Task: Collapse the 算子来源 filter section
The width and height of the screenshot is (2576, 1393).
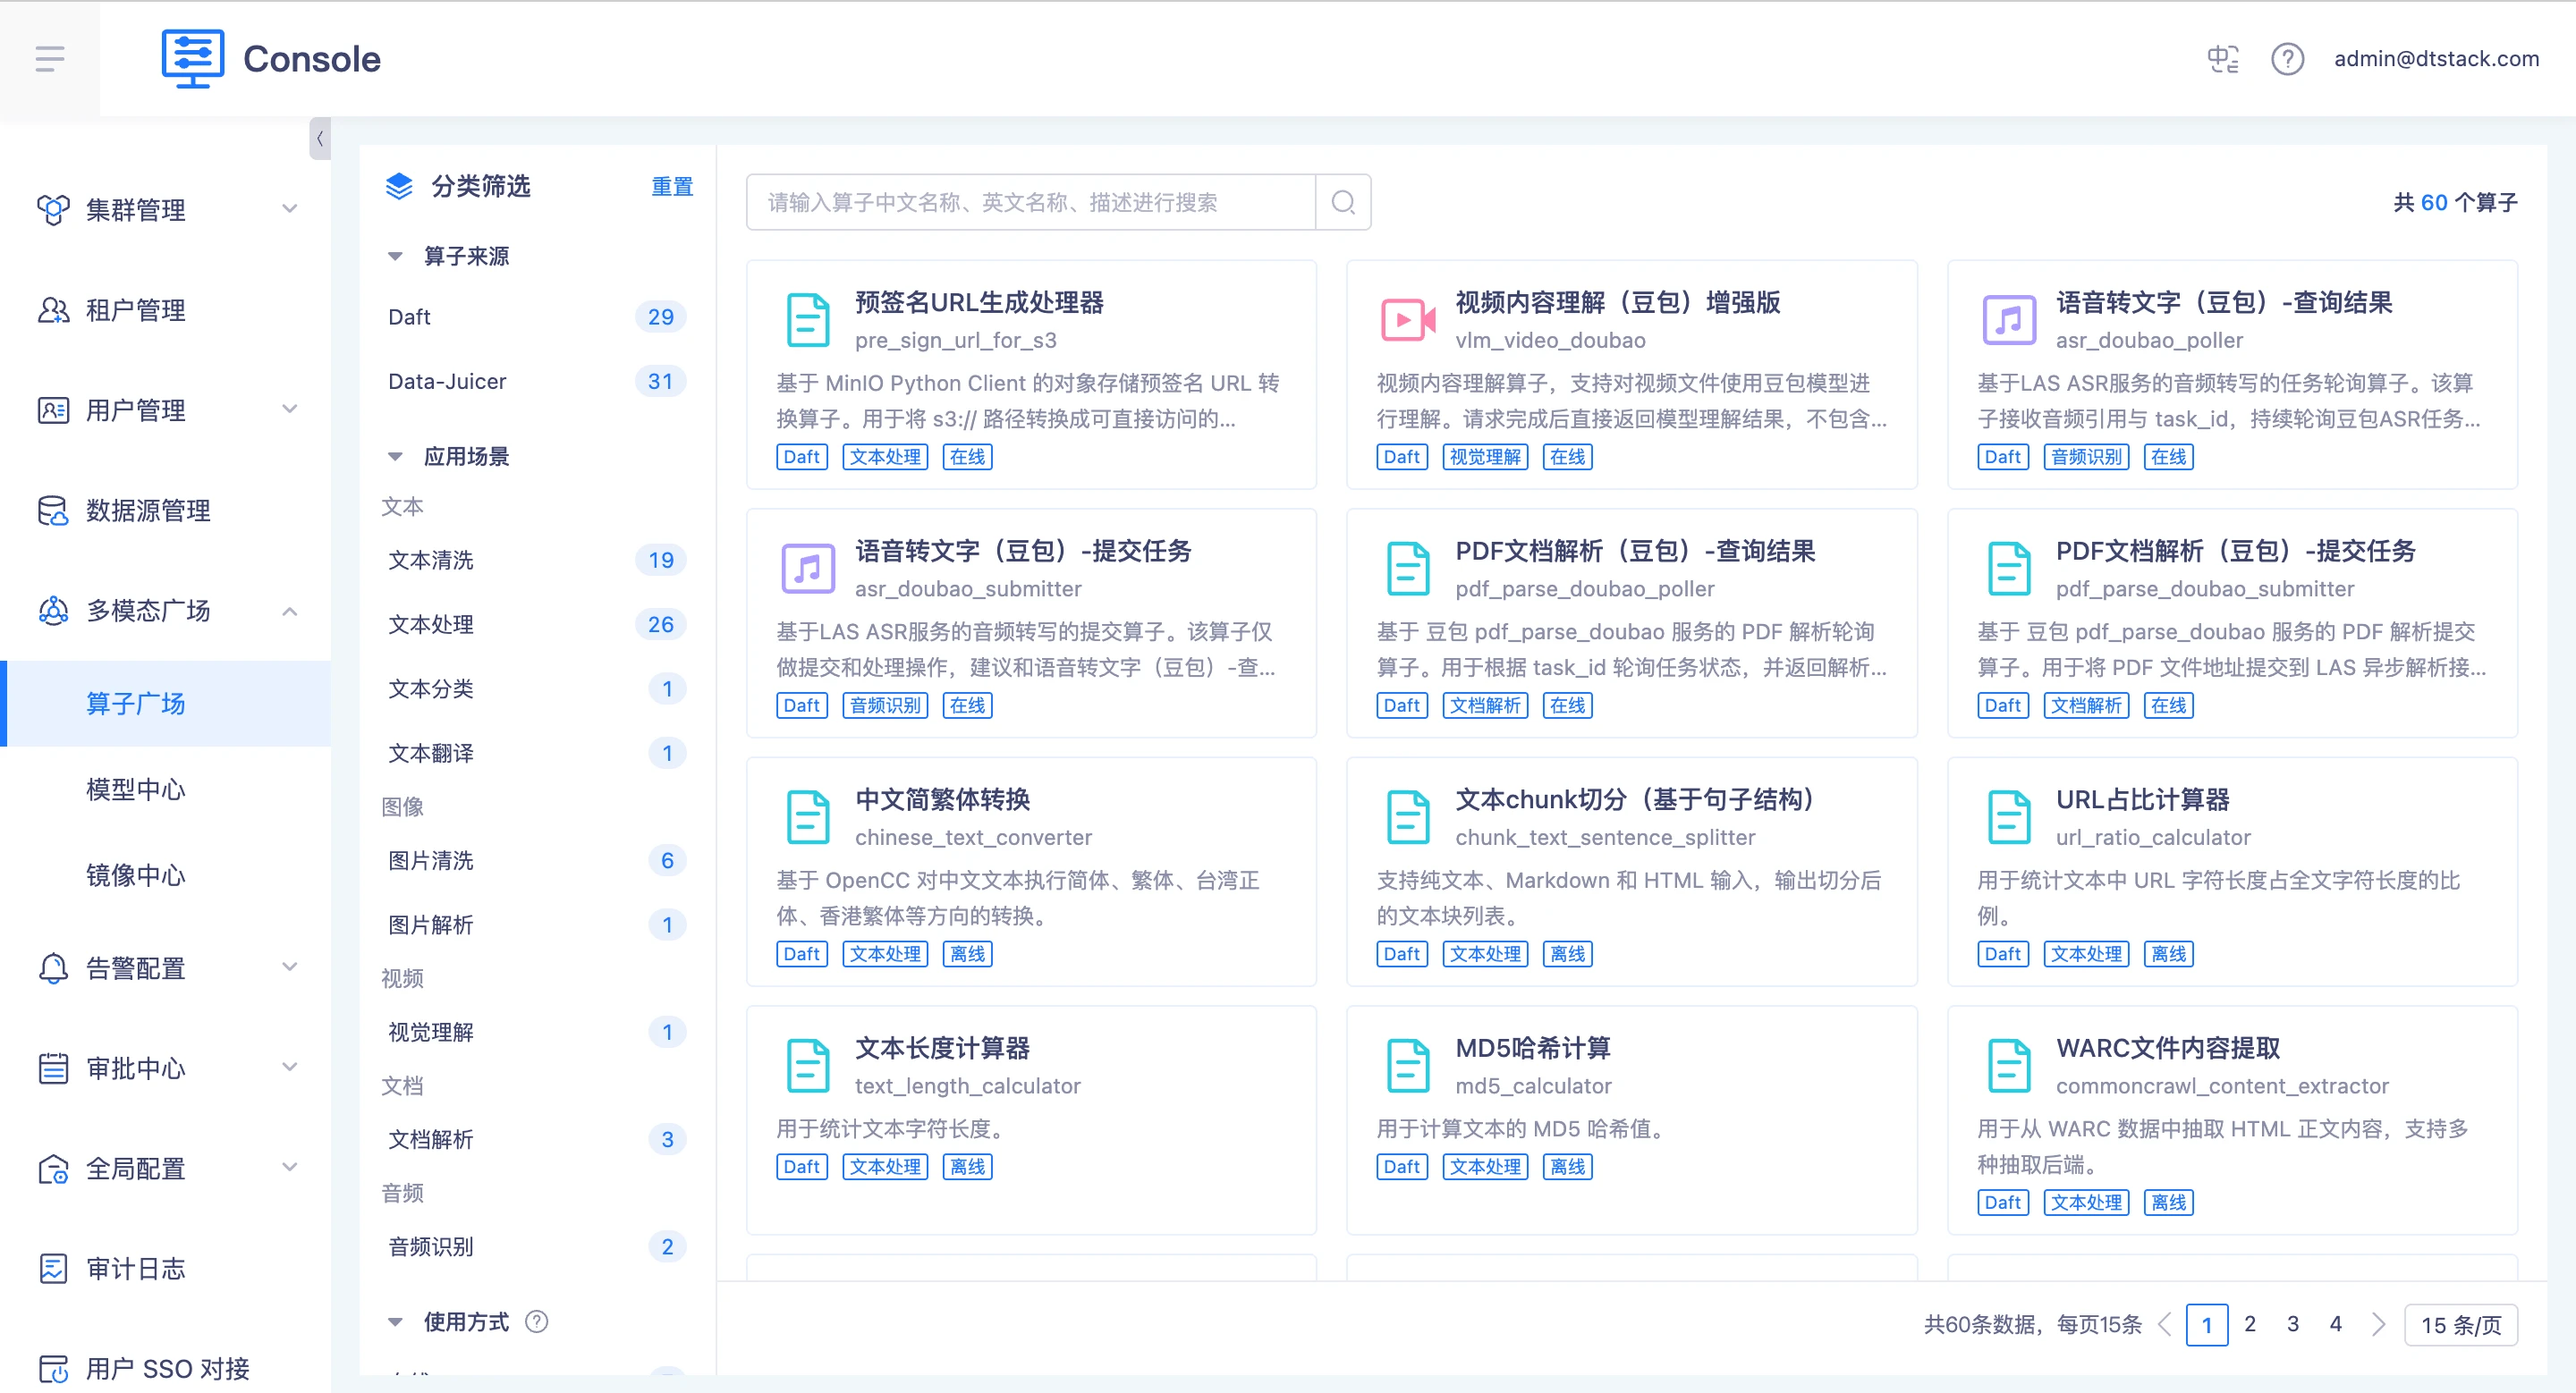Action: pyautogui.click(x=396, y=257)
